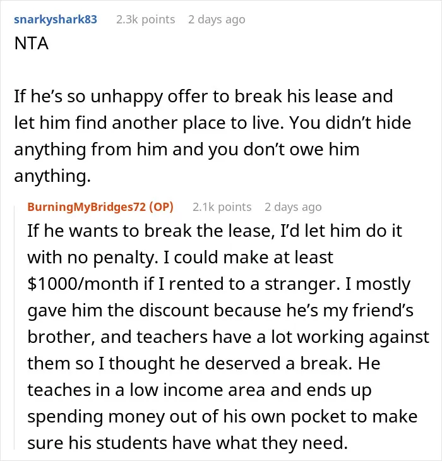The width and height of the screenshot is (442, 461).
Task: Click the "$1000/month" amount in the reply
Action: point(83,284)
